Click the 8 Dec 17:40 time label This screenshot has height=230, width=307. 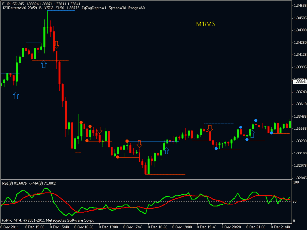(133, 227)
